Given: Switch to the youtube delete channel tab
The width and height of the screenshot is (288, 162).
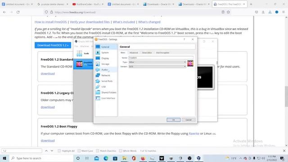Looking at the screenshot, I should click(52, 4).
